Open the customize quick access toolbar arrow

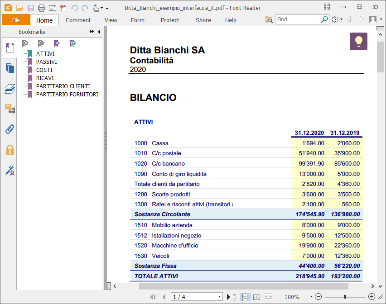[107, 8]
